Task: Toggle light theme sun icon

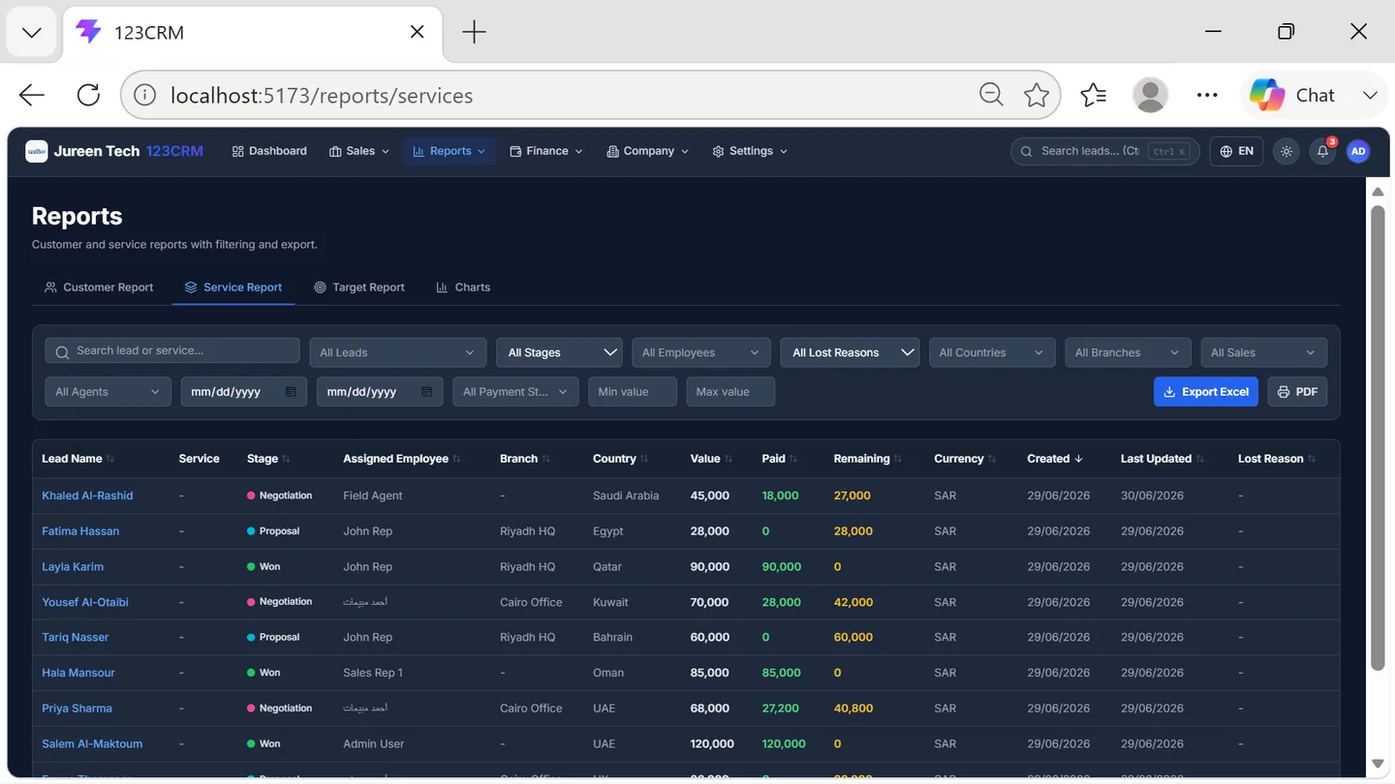Action: (x=1286, y=151)
